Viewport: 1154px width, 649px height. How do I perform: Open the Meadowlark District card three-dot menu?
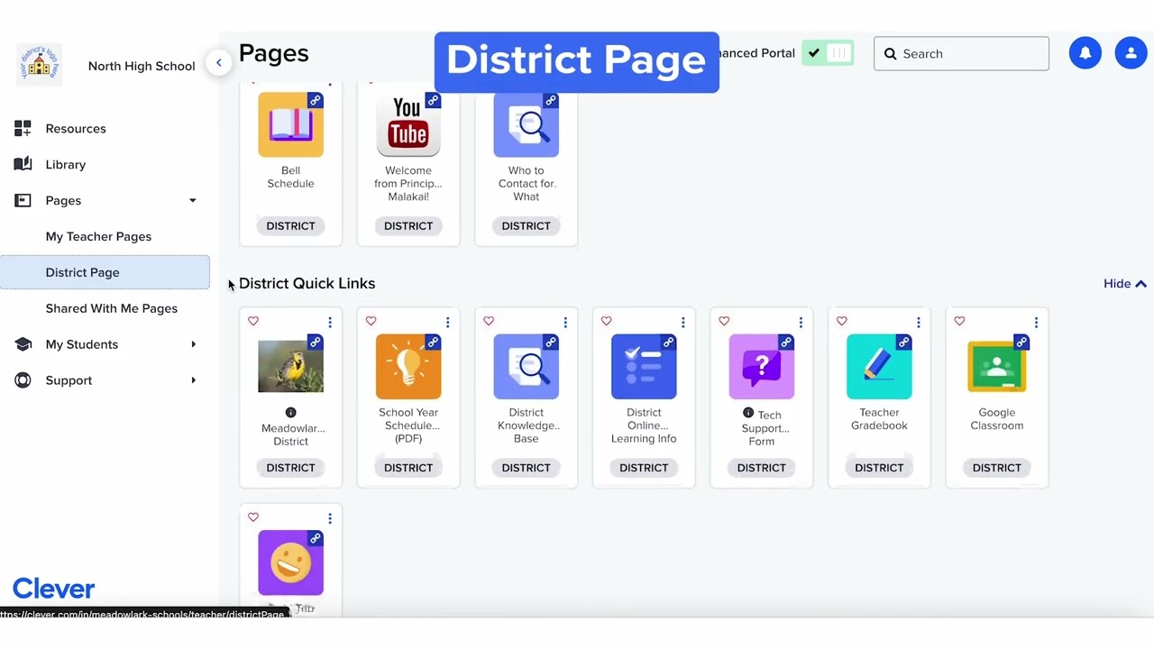(x=330, y=322)
